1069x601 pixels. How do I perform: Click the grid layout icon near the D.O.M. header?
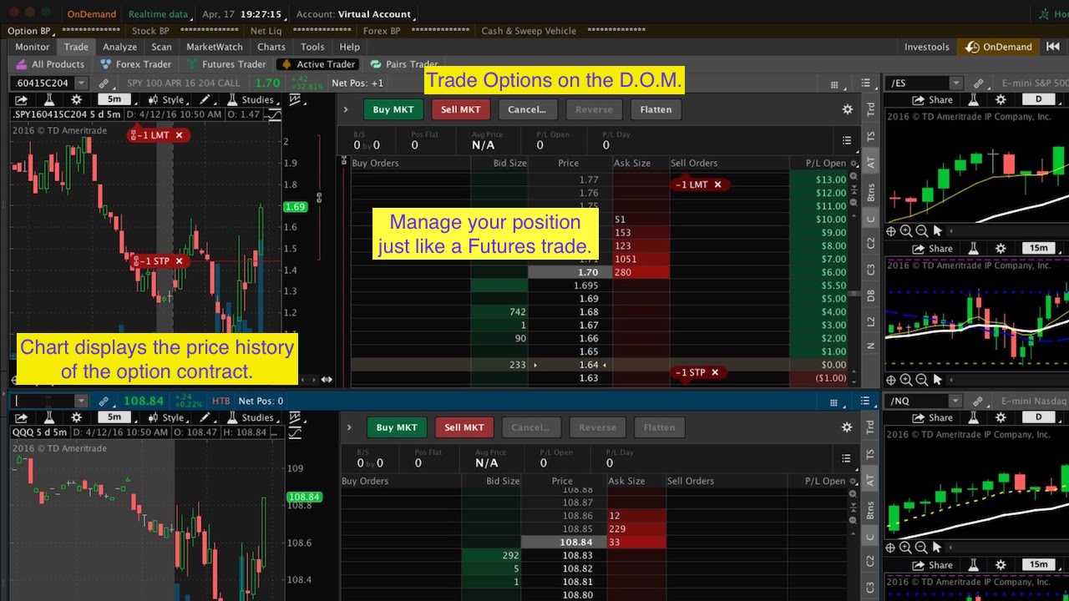point(833,83)
